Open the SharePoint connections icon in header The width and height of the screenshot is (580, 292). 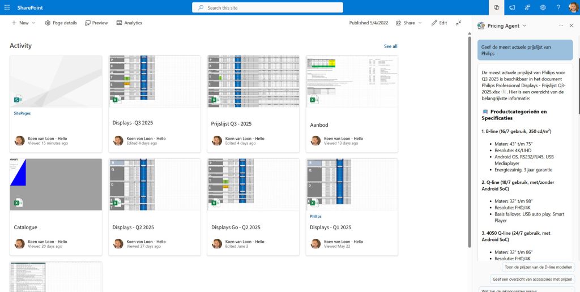(527, 7)
